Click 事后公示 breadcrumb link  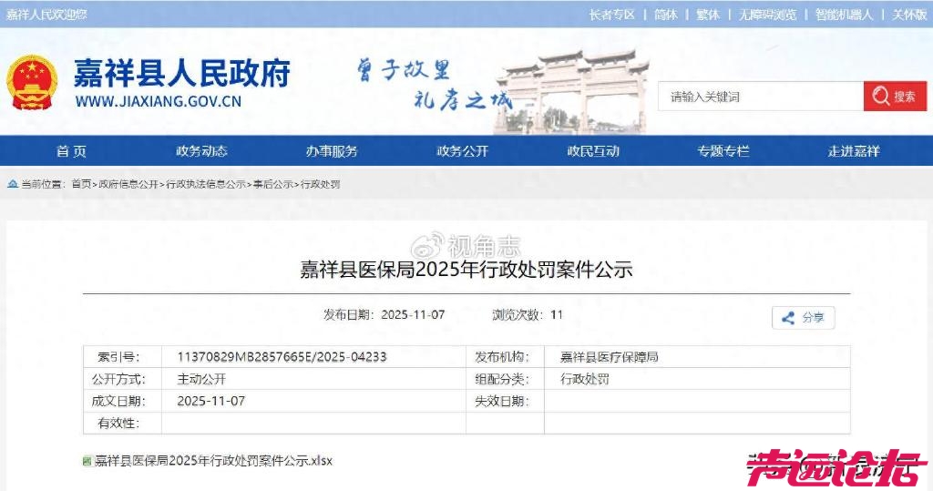point(273,185)
